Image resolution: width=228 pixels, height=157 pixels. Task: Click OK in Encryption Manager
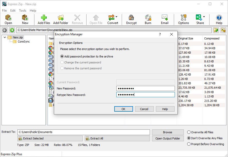123,109
